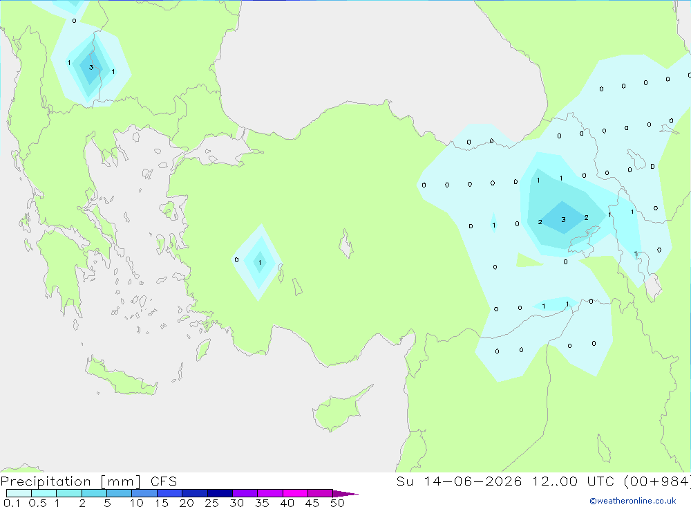This screenshot has width=691, height=507.
Task: Click the '35' legend label
Action: click(x=262, y=503)
